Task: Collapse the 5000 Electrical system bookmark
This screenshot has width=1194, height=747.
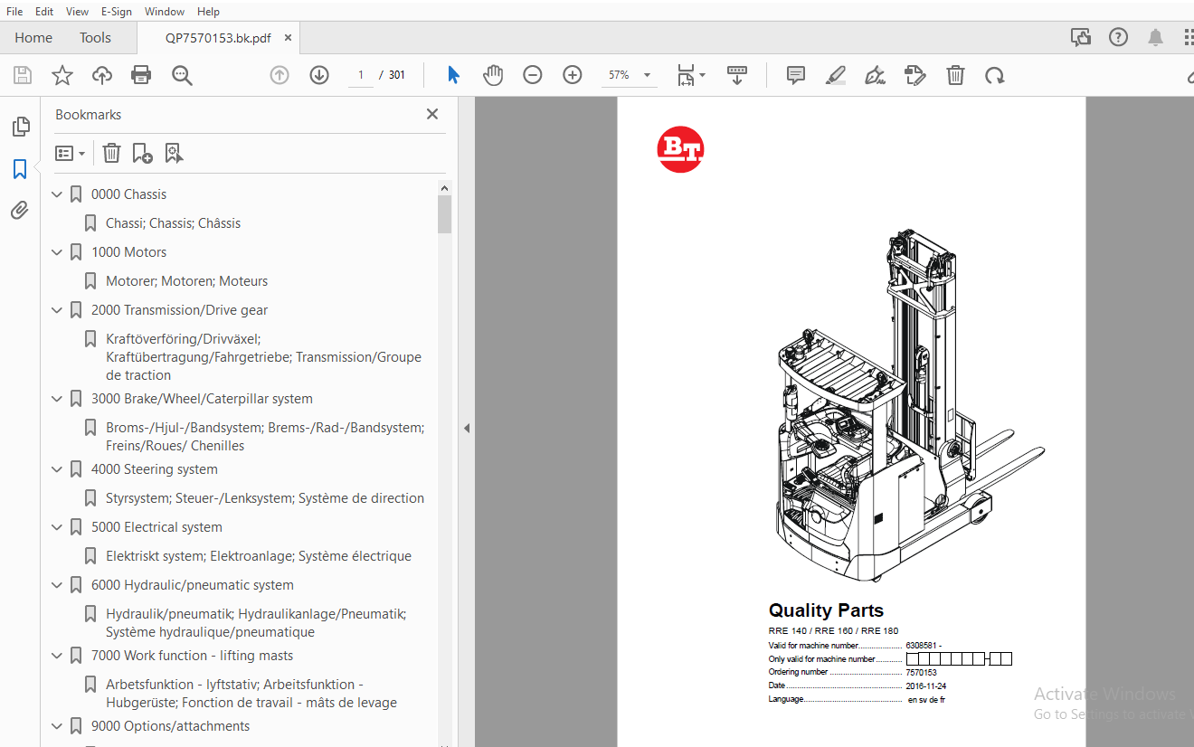Action: (x=57, y=527)
